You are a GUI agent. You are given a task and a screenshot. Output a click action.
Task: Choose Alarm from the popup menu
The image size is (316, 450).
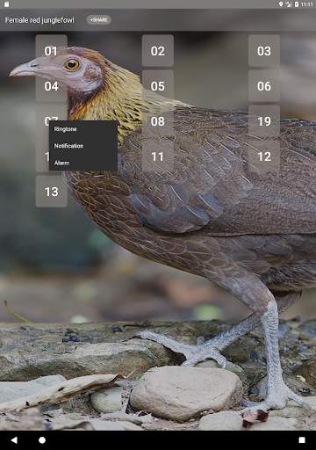tap(83, 163)
